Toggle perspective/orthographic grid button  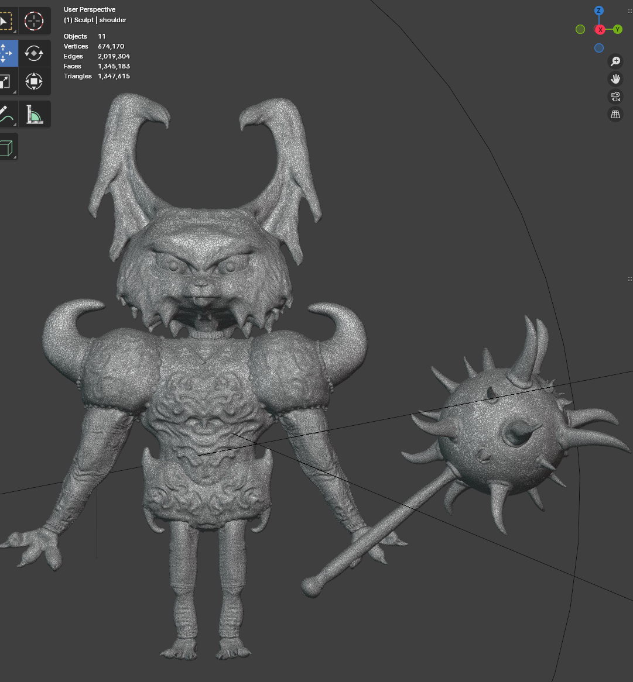coord(615,115)
